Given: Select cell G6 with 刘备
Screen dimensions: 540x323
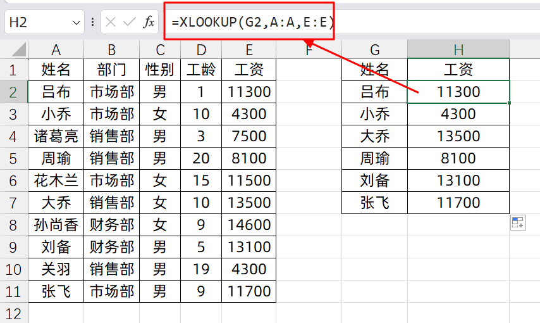Looking at the screenshot, I should pyautogui.click(x=375, y=180).
